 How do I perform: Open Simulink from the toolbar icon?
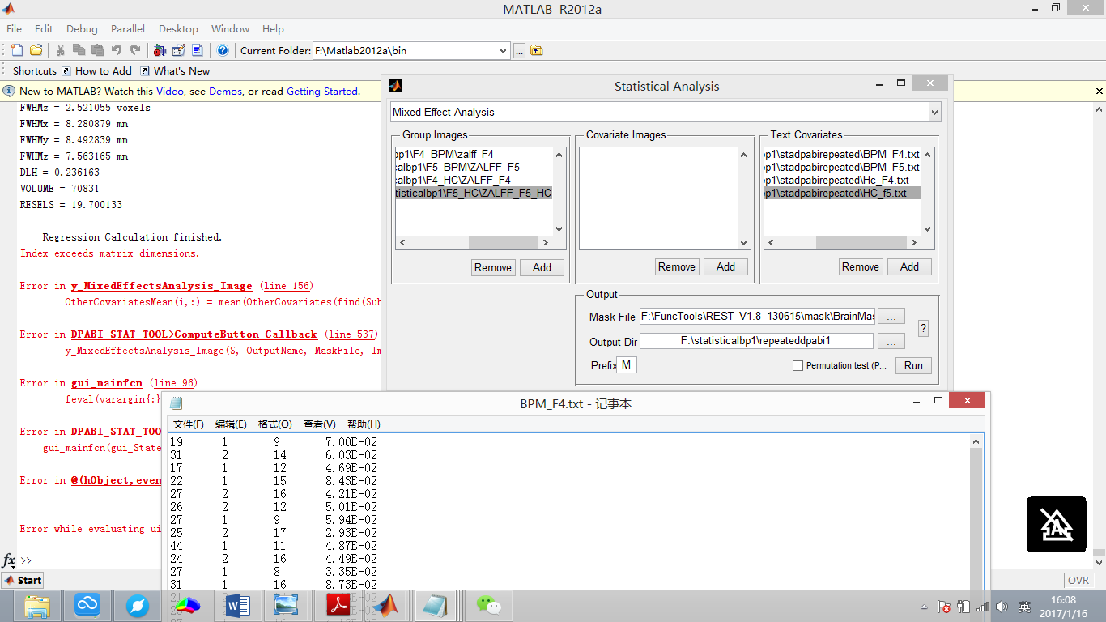(x=160, y=50)
